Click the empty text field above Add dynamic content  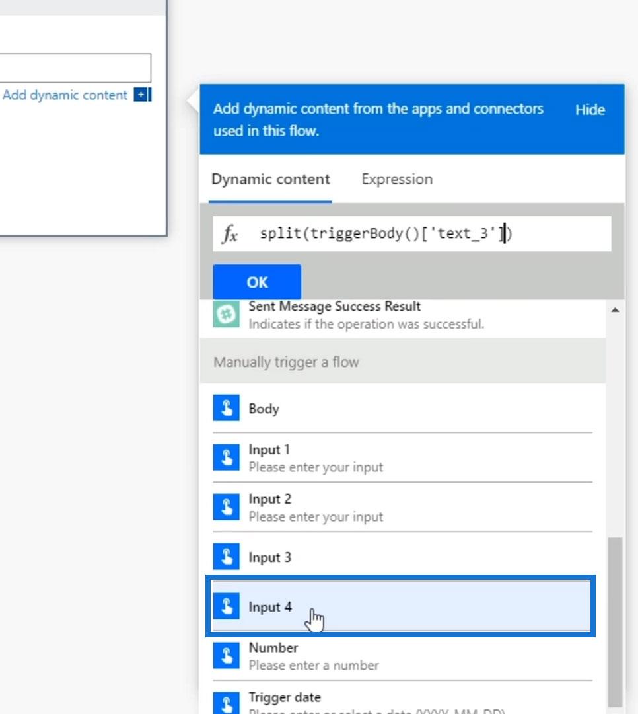coord(75,68)
